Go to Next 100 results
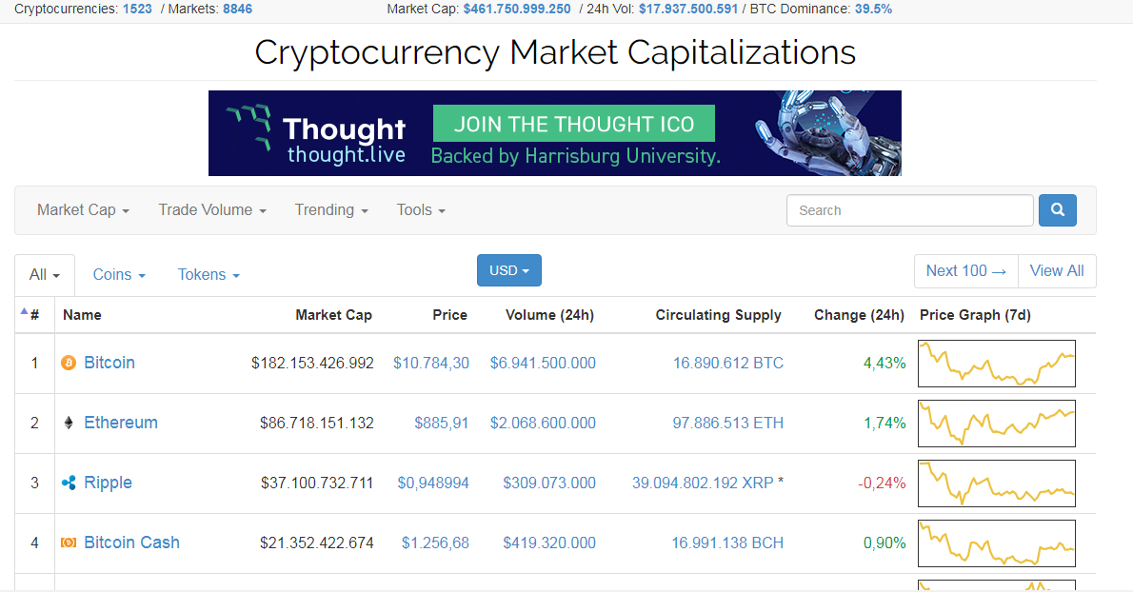The width and height of the screenshot is (1133, 592). (965, 270)
